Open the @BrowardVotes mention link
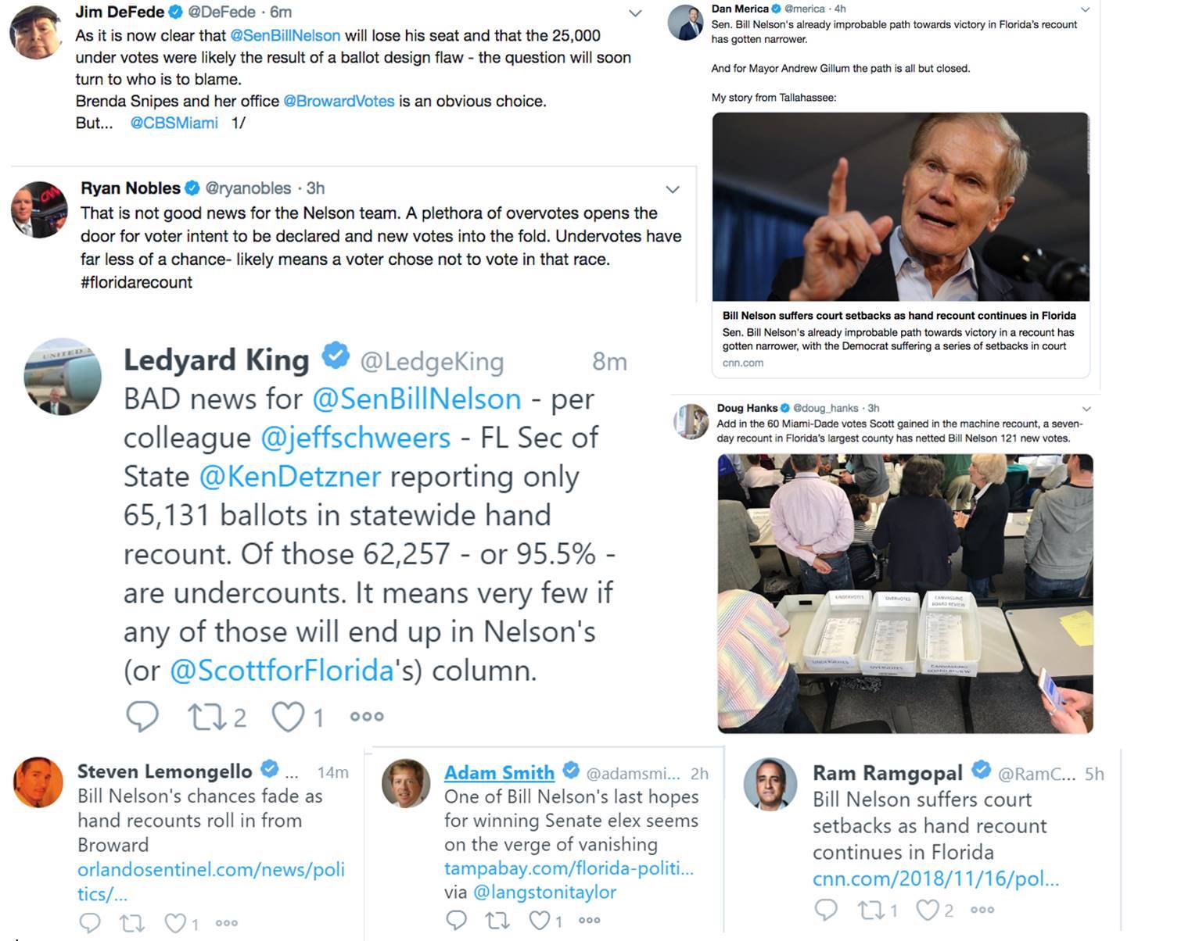The height and width of the screenshot is (941, 1181). click(339, 101)
